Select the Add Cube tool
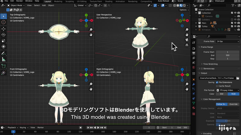This screenshot has width=241, height=135. pos(4,66)
